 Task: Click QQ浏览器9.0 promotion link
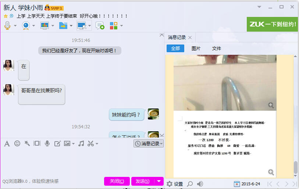30,181
